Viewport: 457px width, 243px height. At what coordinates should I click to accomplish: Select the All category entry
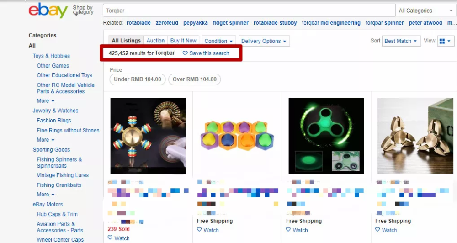click(32, 46)
